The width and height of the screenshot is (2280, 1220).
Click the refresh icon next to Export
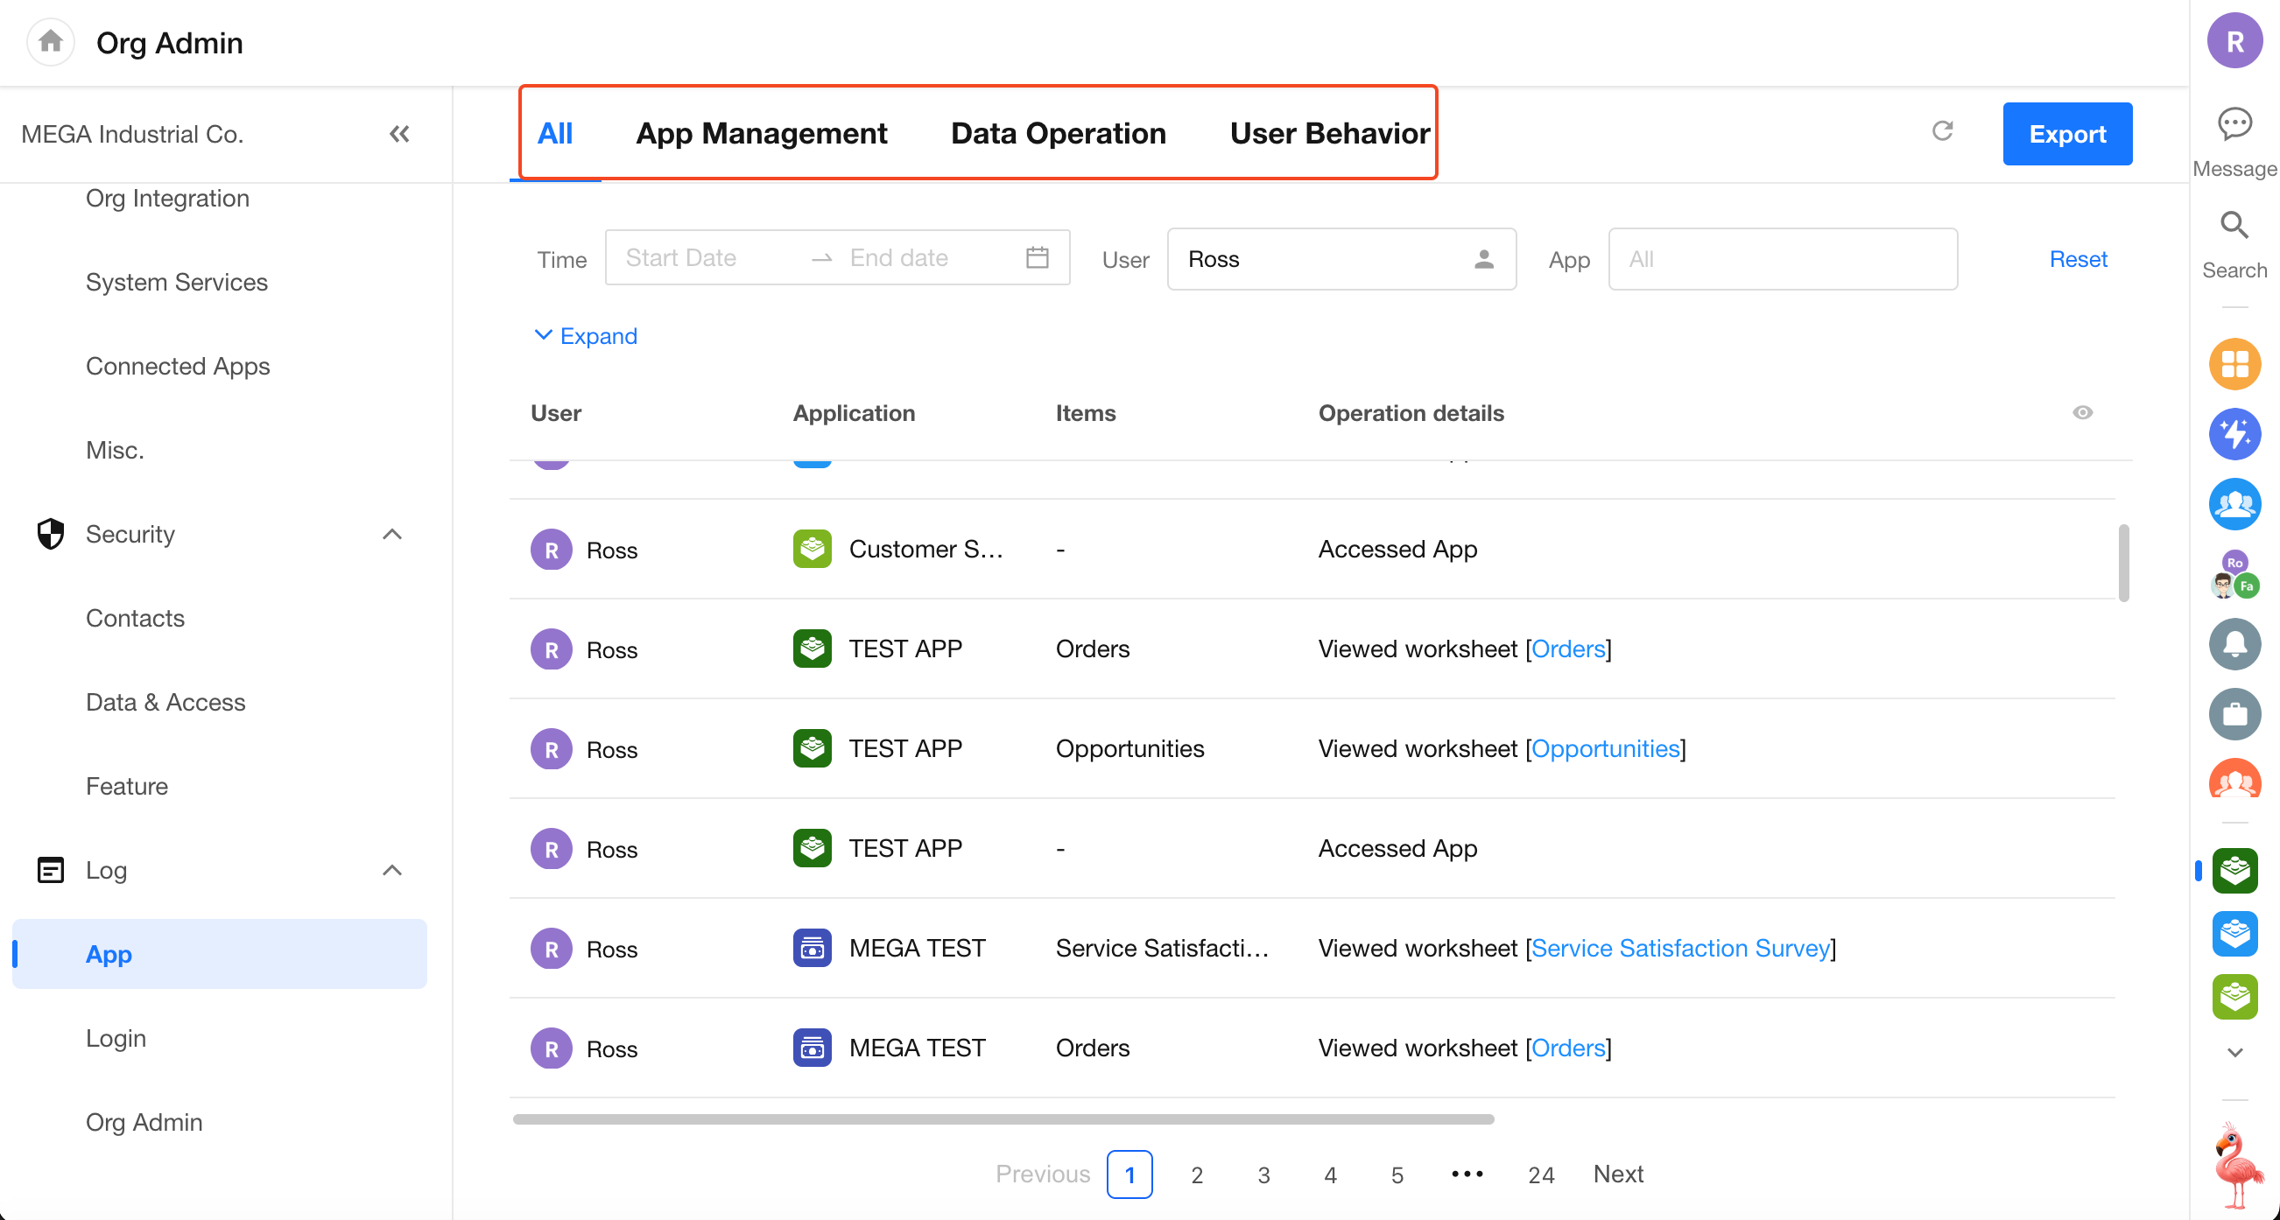tap(1942, 132)
